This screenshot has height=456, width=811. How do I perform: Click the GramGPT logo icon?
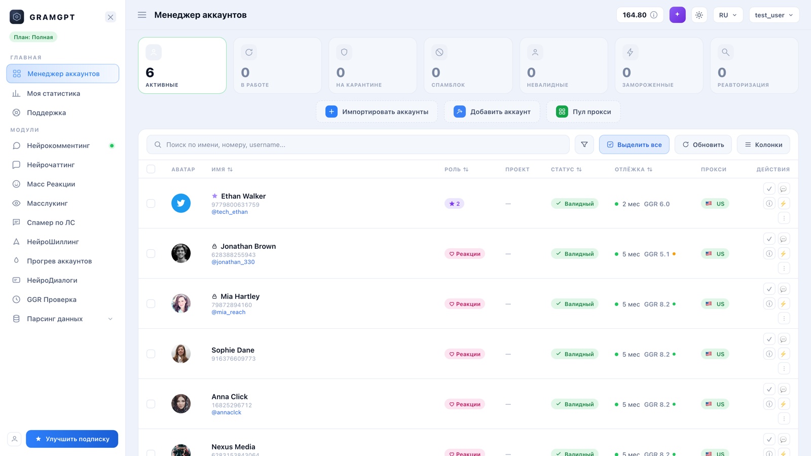(17, 17)
